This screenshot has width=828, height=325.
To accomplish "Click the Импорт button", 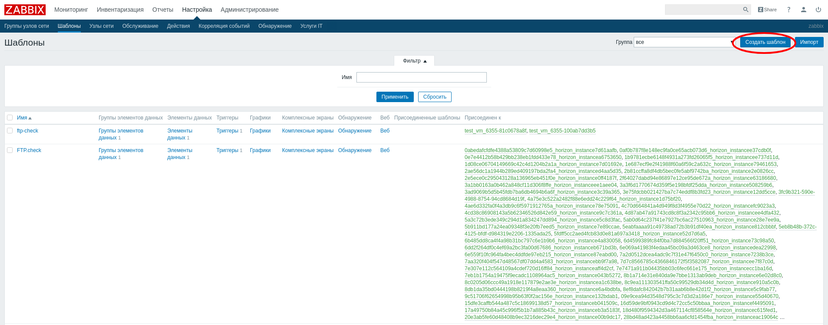I will coord(809,42).
